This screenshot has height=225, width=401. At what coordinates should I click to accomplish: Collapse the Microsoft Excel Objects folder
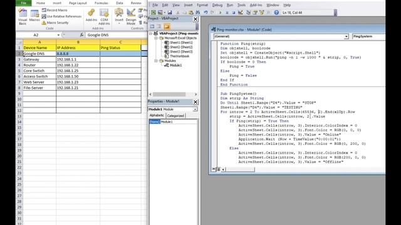coord(156,38)
